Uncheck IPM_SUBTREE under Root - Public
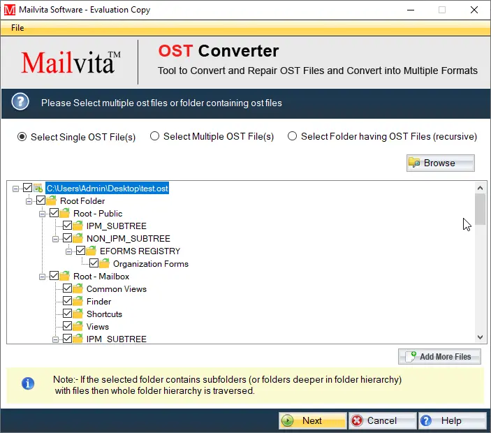491x433 pixels. click(x=67, y=226)
